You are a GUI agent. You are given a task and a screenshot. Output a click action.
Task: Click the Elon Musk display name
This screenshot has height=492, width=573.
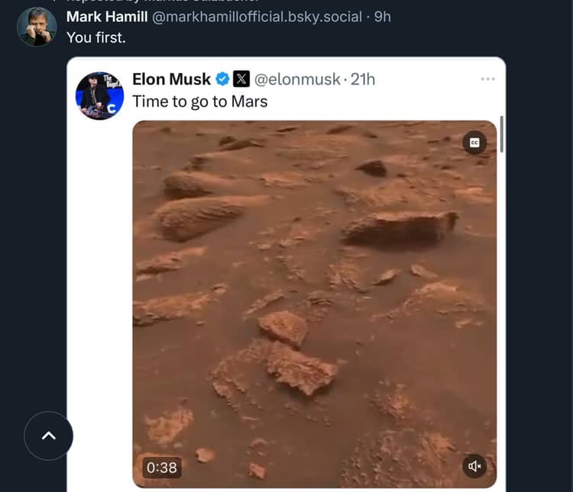pyautogui.click(x=171, y=79)
